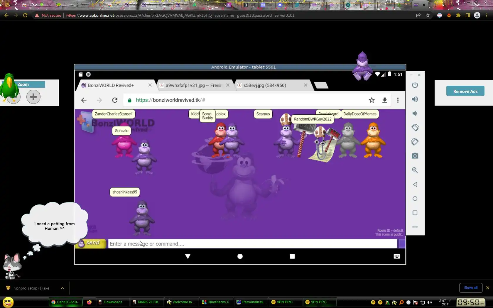Open Android browser three-dot menu

(x=398, y=100)
